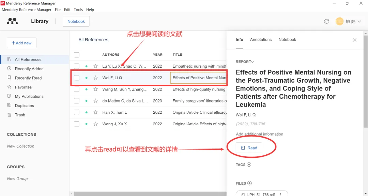
Task: Click the My Publications icon
Action: (9, 96)
